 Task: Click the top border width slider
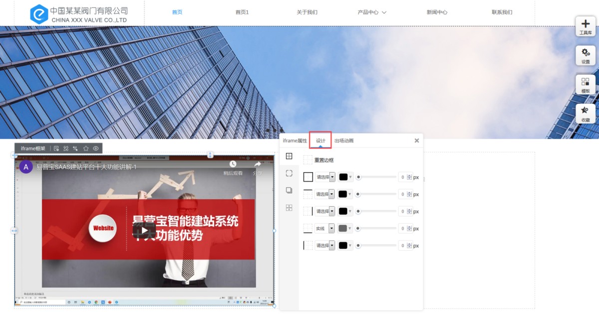point(376,194)
